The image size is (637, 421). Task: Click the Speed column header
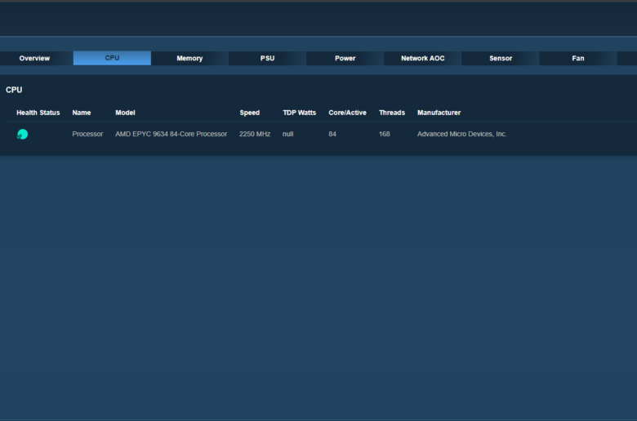click(249, 113)
